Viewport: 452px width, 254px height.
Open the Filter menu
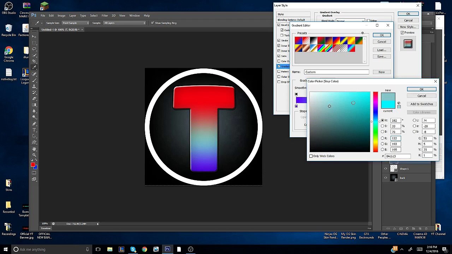click(105, 16)
